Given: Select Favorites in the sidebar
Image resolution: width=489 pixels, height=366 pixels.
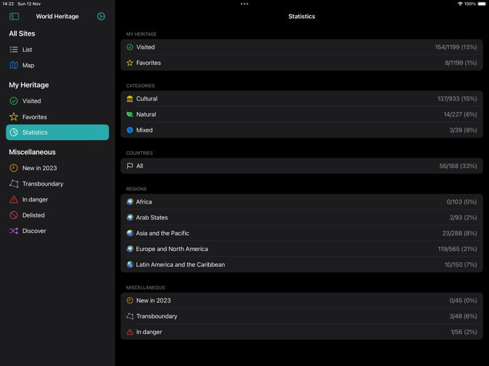Looking at the screenshot, I should click(57, 116).
